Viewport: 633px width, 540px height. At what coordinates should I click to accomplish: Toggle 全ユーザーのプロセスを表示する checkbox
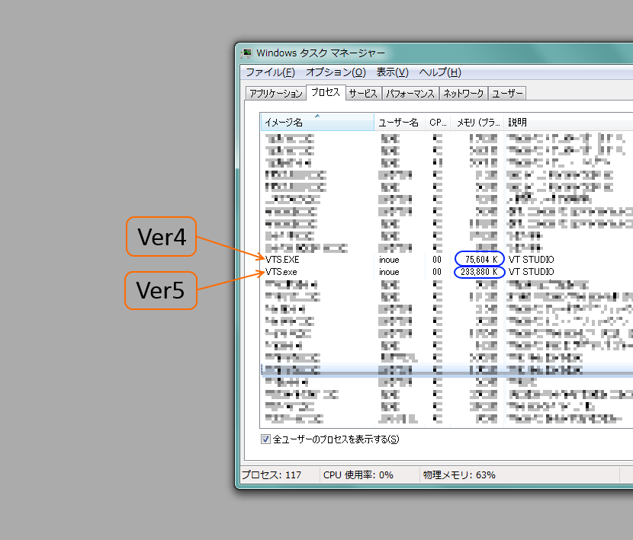pos(266,439)
